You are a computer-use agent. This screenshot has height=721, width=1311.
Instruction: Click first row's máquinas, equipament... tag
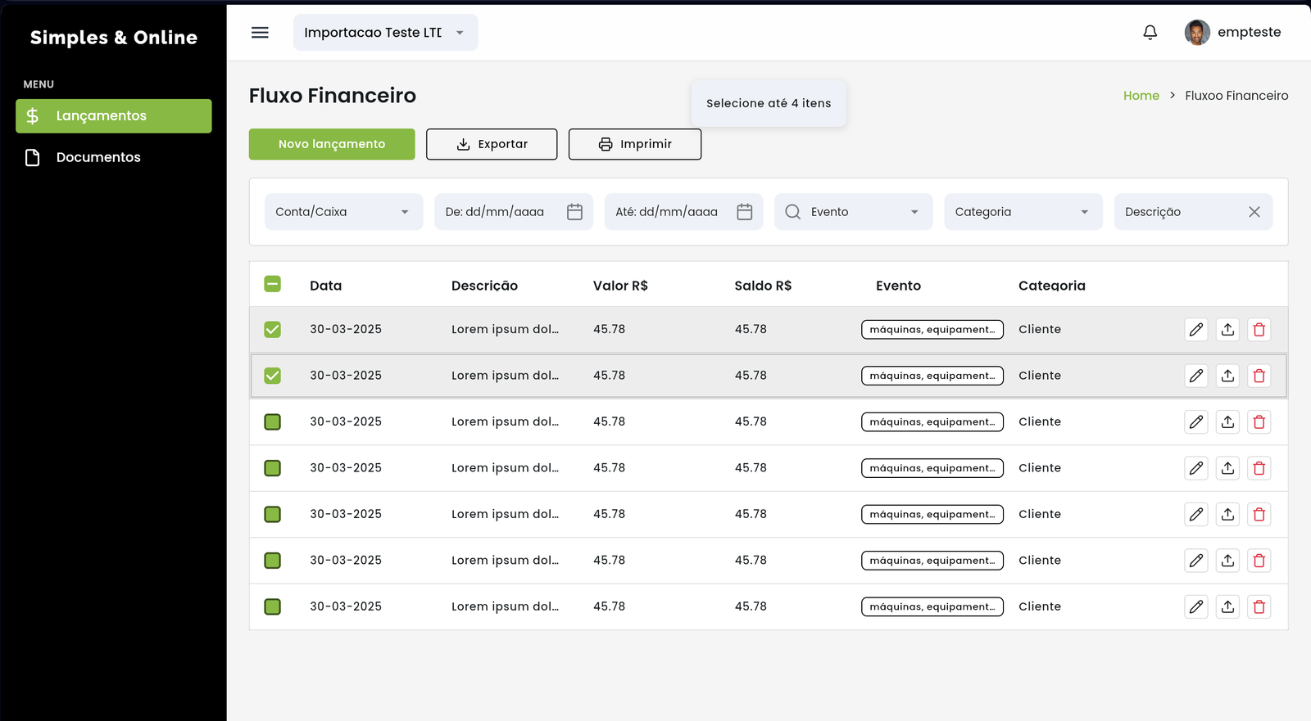[x=932, y=330]
